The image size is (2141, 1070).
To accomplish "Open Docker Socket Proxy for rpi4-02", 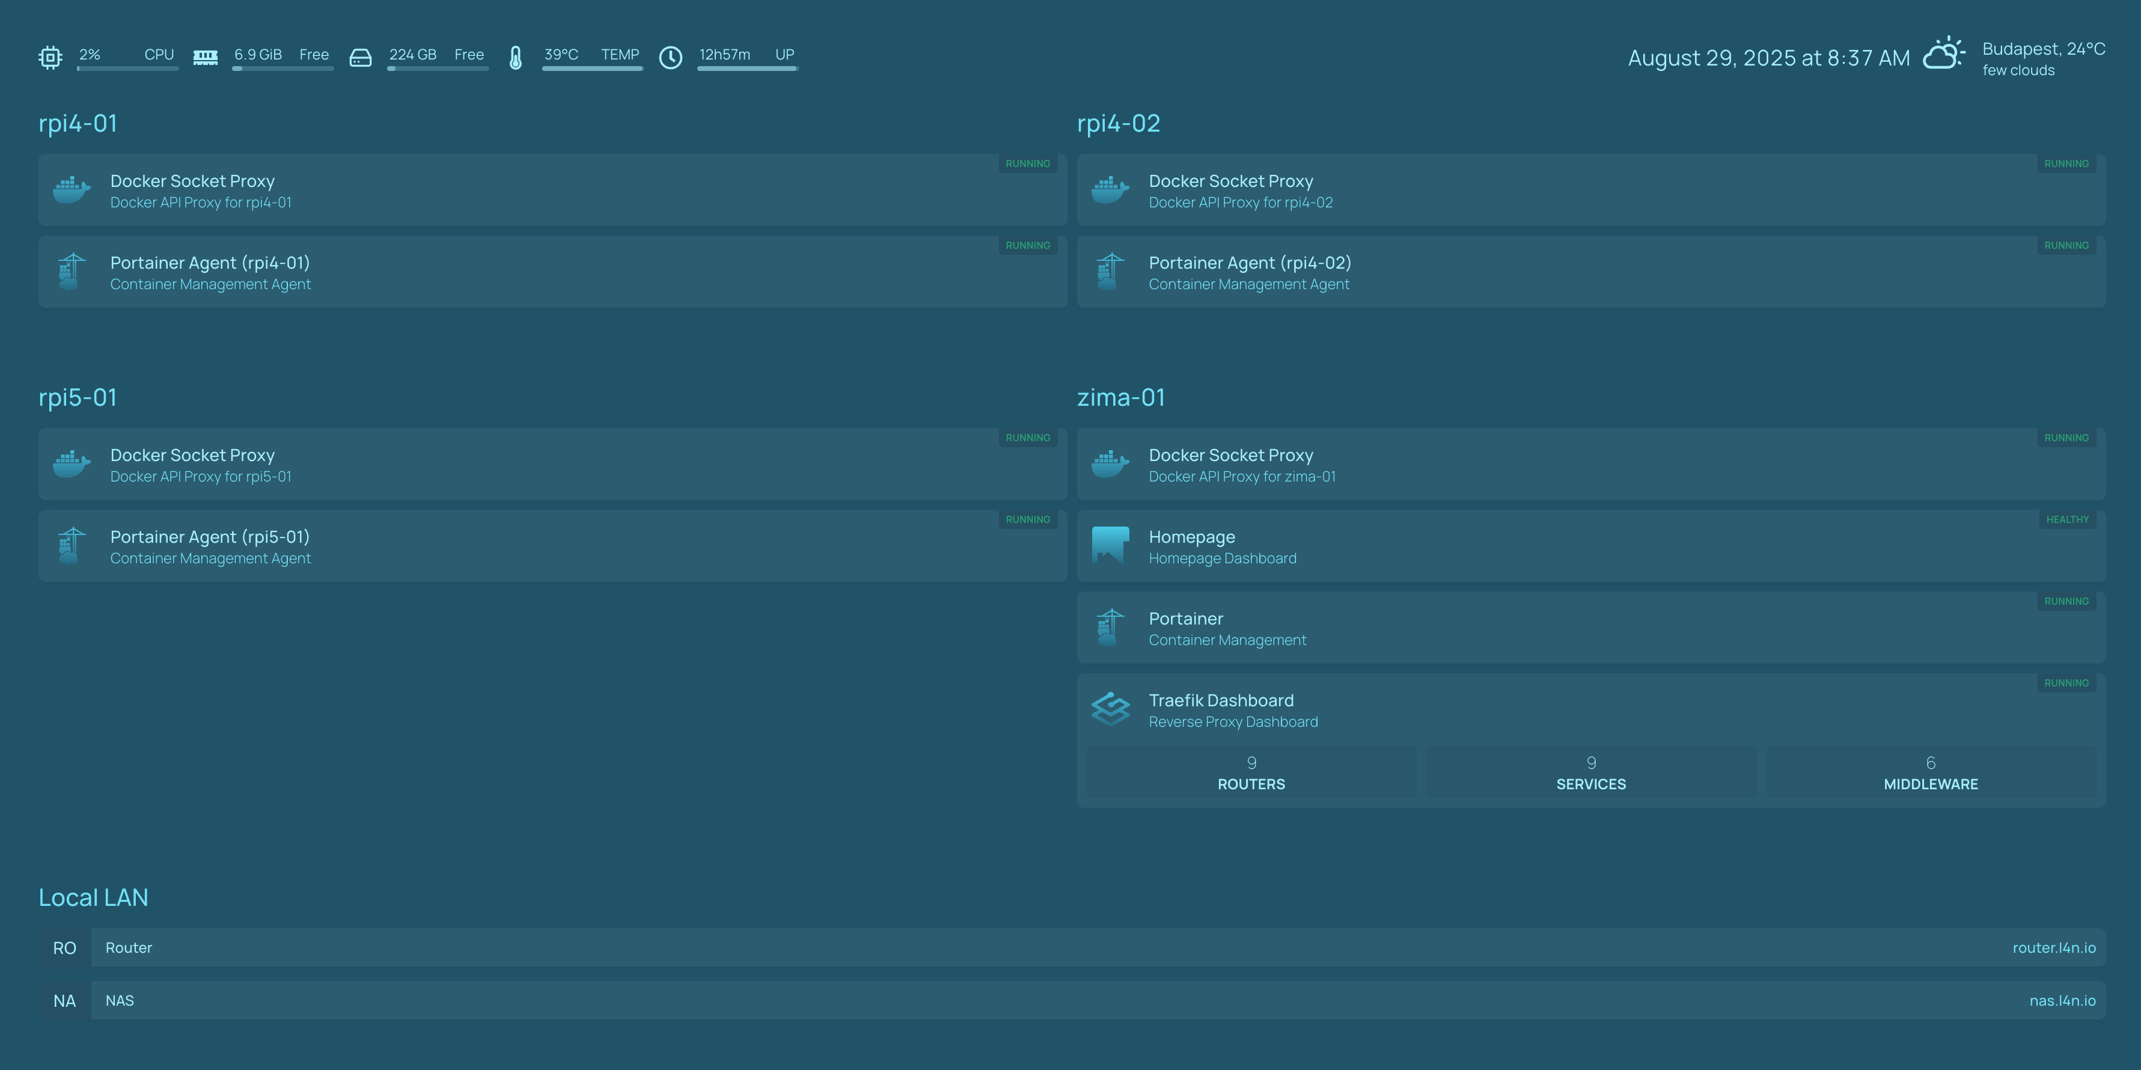I will tap(1591, 191).
